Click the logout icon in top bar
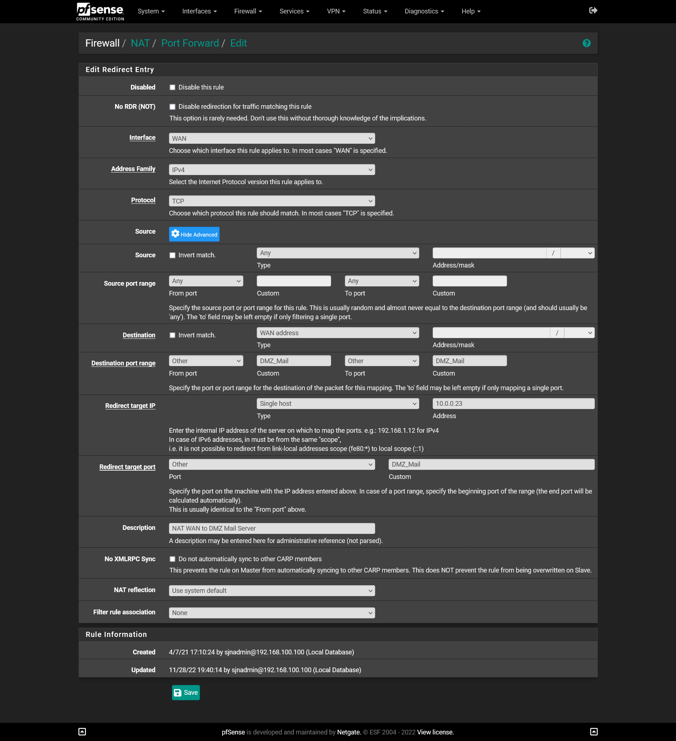Screen dimensions: 676x741 pyautogui.click(x=593, y=11)
